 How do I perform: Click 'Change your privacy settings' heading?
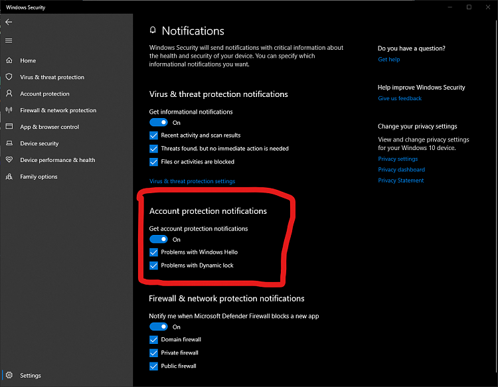[418, 126]
